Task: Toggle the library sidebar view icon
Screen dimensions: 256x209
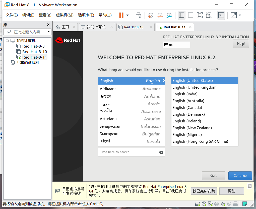Action: pos(181,15)
